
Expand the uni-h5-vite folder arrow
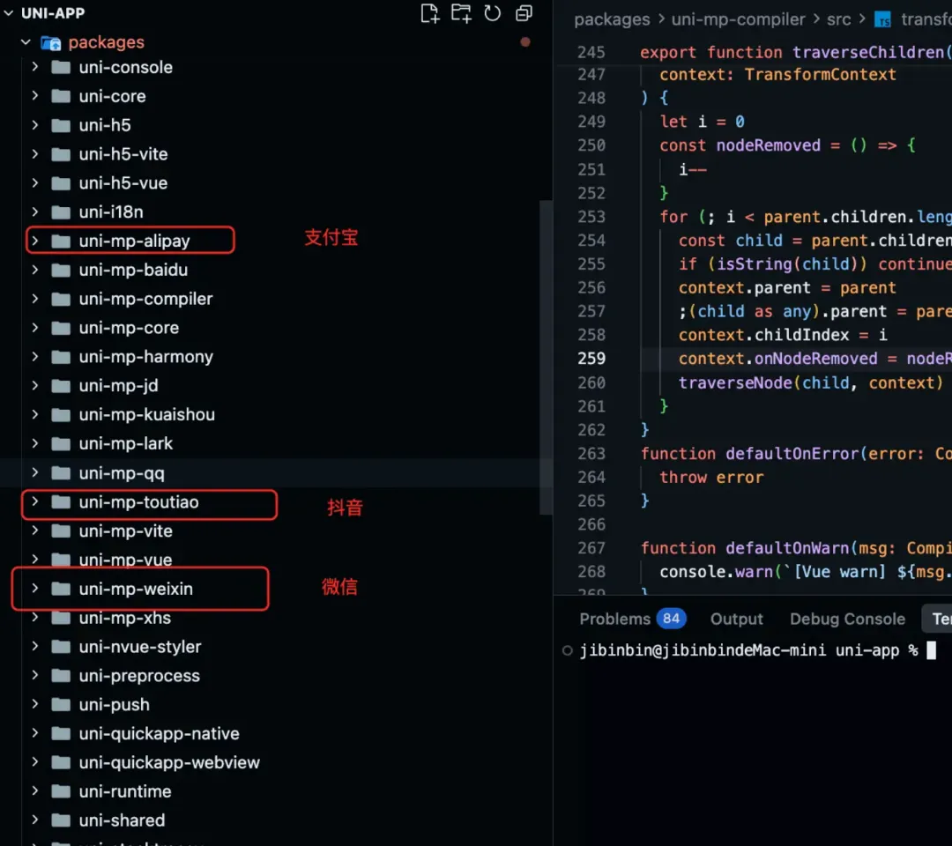35,154
